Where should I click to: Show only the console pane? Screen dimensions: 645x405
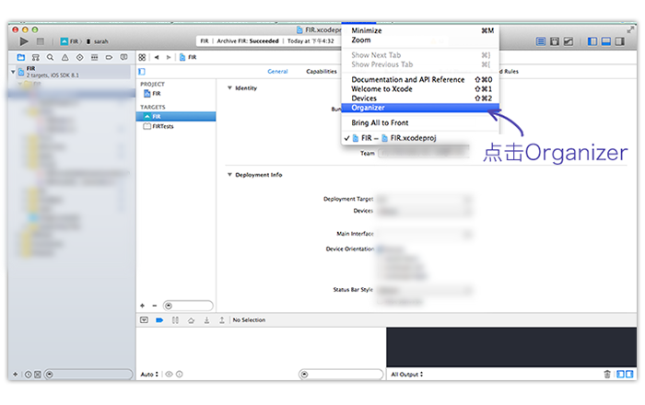pos(629,375)
